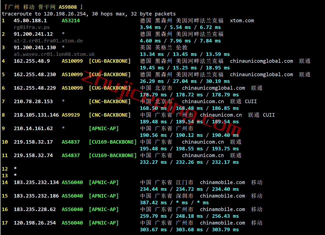Select IP 219.158.32.74 in hop 11
This screenshot has width=325, height=235.
(x=33, y=155)
